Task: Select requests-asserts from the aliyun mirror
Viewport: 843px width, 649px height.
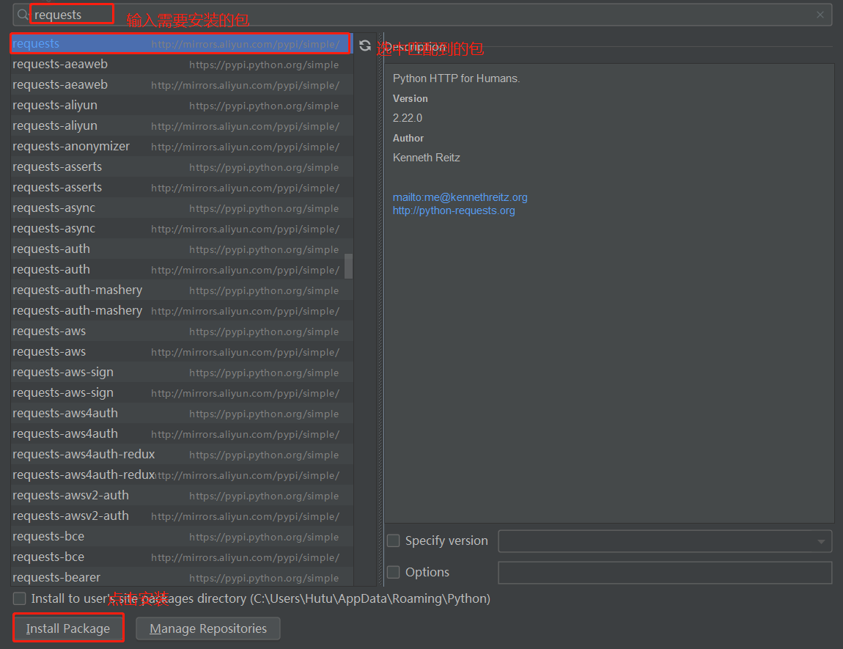Action: [182, 188]
